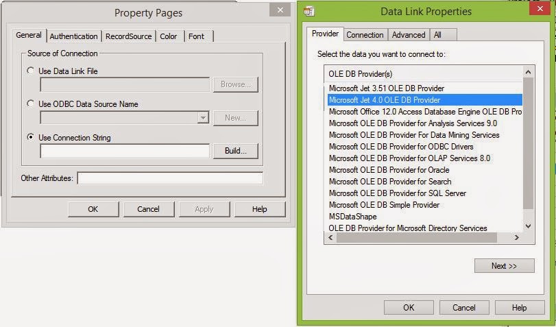The image size is (556, 327).
Task: Click the provider list scroll up arrow
Action: 528,73
